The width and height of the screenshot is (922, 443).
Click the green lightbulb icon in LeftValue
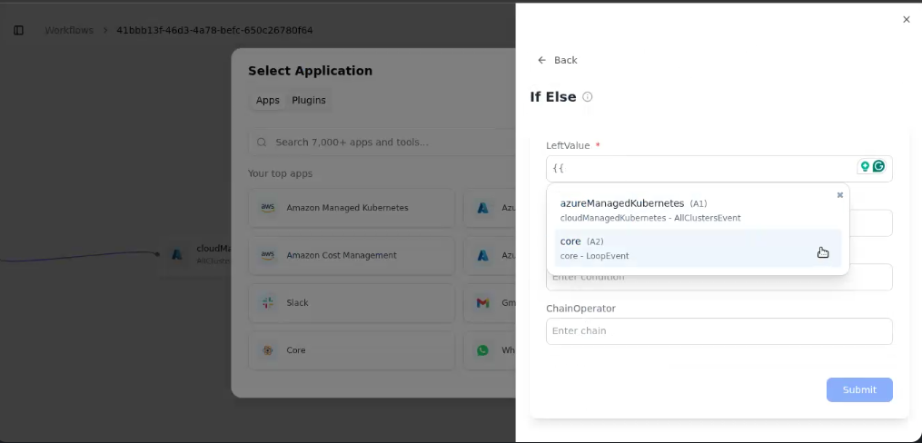click(865, 166)
